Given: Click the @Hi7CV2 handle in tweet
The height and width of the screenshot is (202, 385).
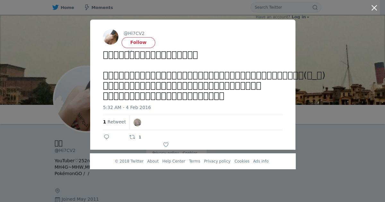Looking at the screenshot, I should point(134,33).
